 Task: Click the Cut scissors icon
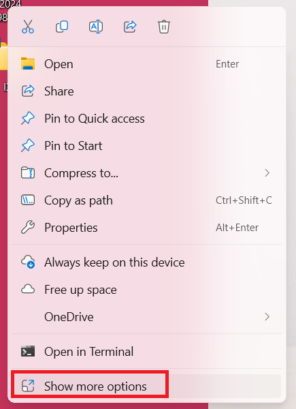(28, 27)
